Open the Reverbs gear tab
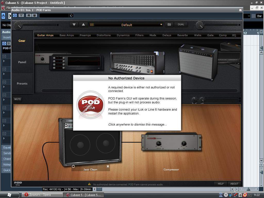 [182, 35]
